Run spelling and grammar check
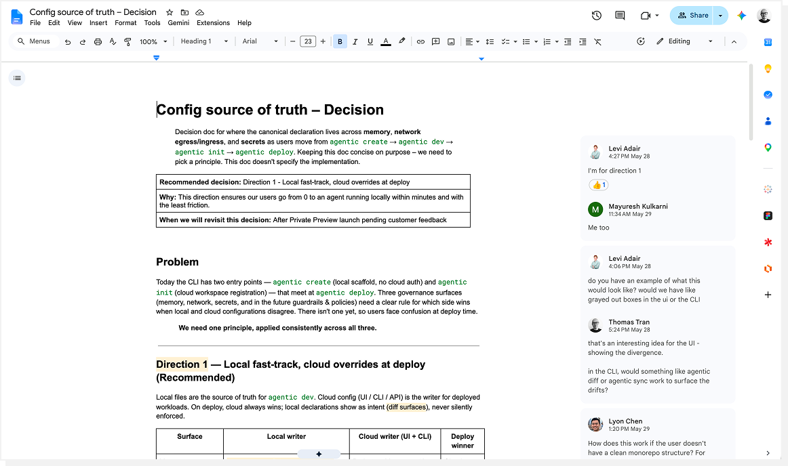The width and height of the screenshot is (788, 466). (x=113, y=42)
